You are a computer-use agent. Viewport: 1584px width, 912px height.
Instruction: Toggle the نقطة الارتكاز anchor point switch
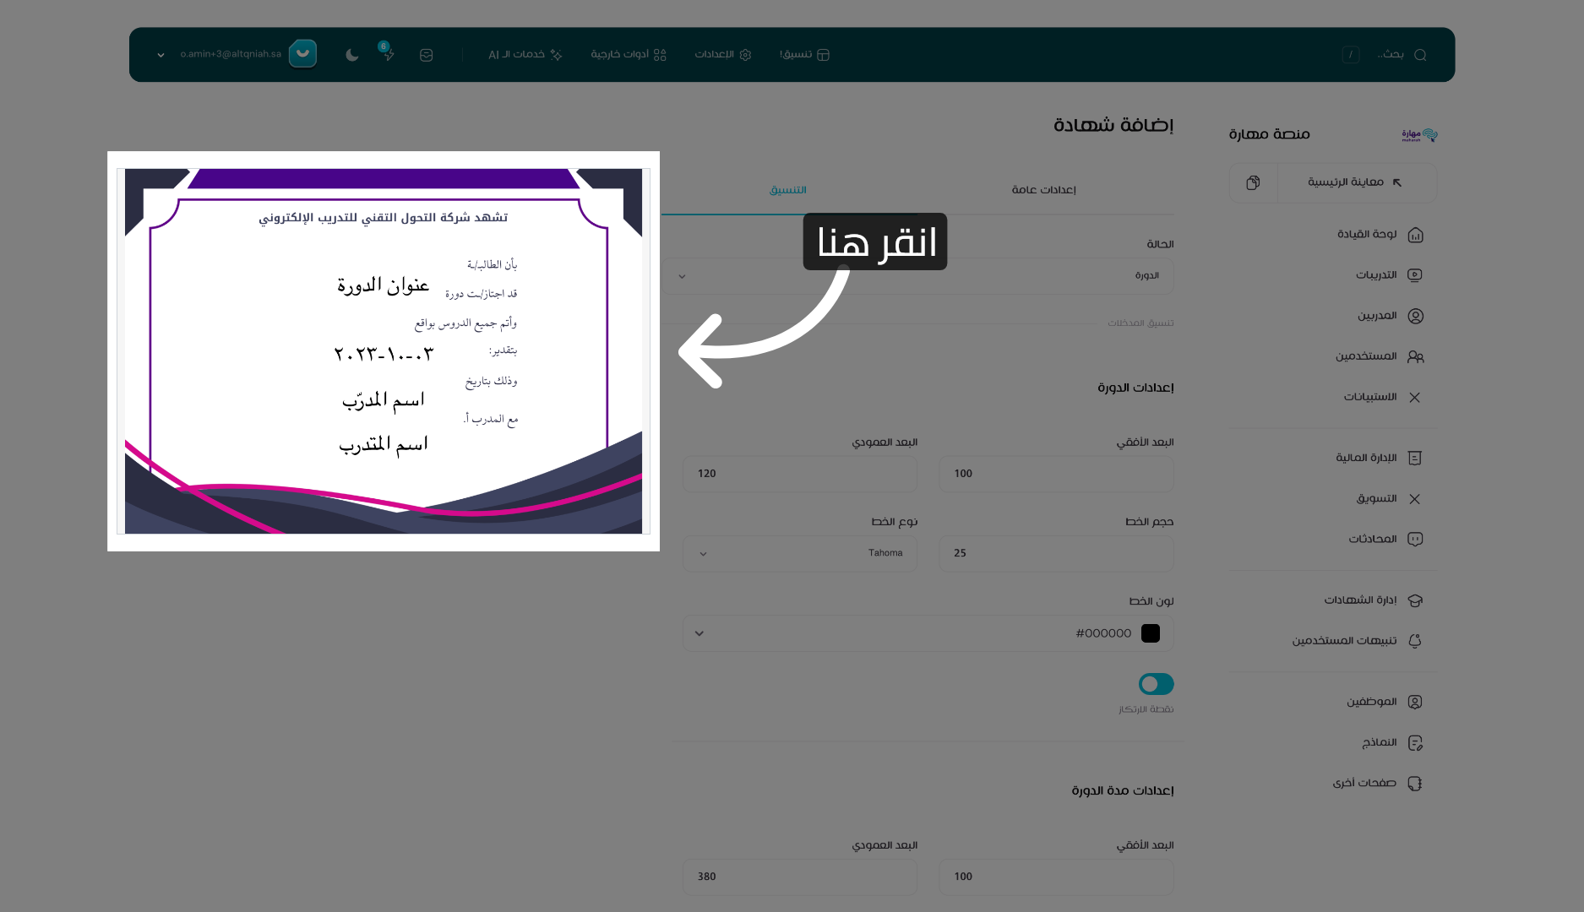(1155, 684)
